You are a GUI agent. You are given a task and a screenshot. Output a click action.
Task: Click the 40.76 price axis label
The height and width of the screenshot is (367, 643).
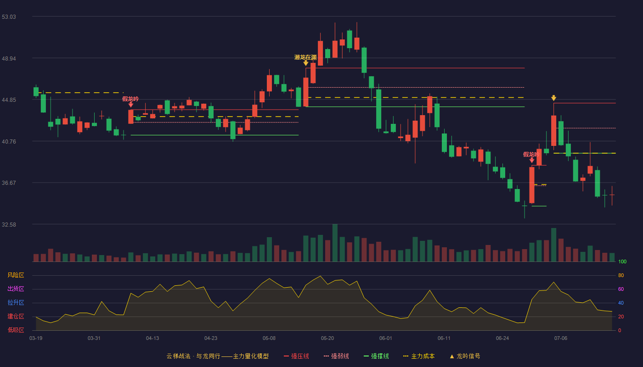9,142
